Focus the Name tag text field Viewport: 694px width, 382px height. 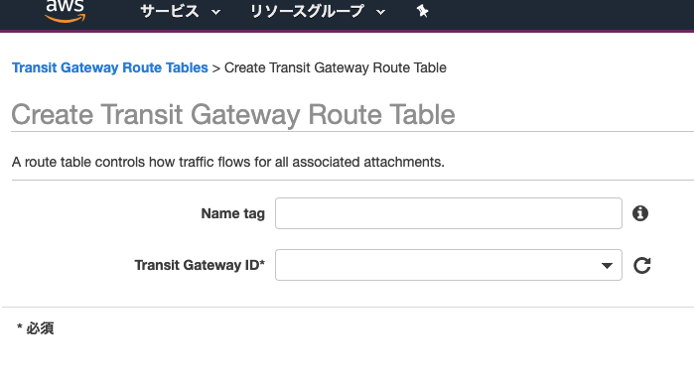[449, 213]
